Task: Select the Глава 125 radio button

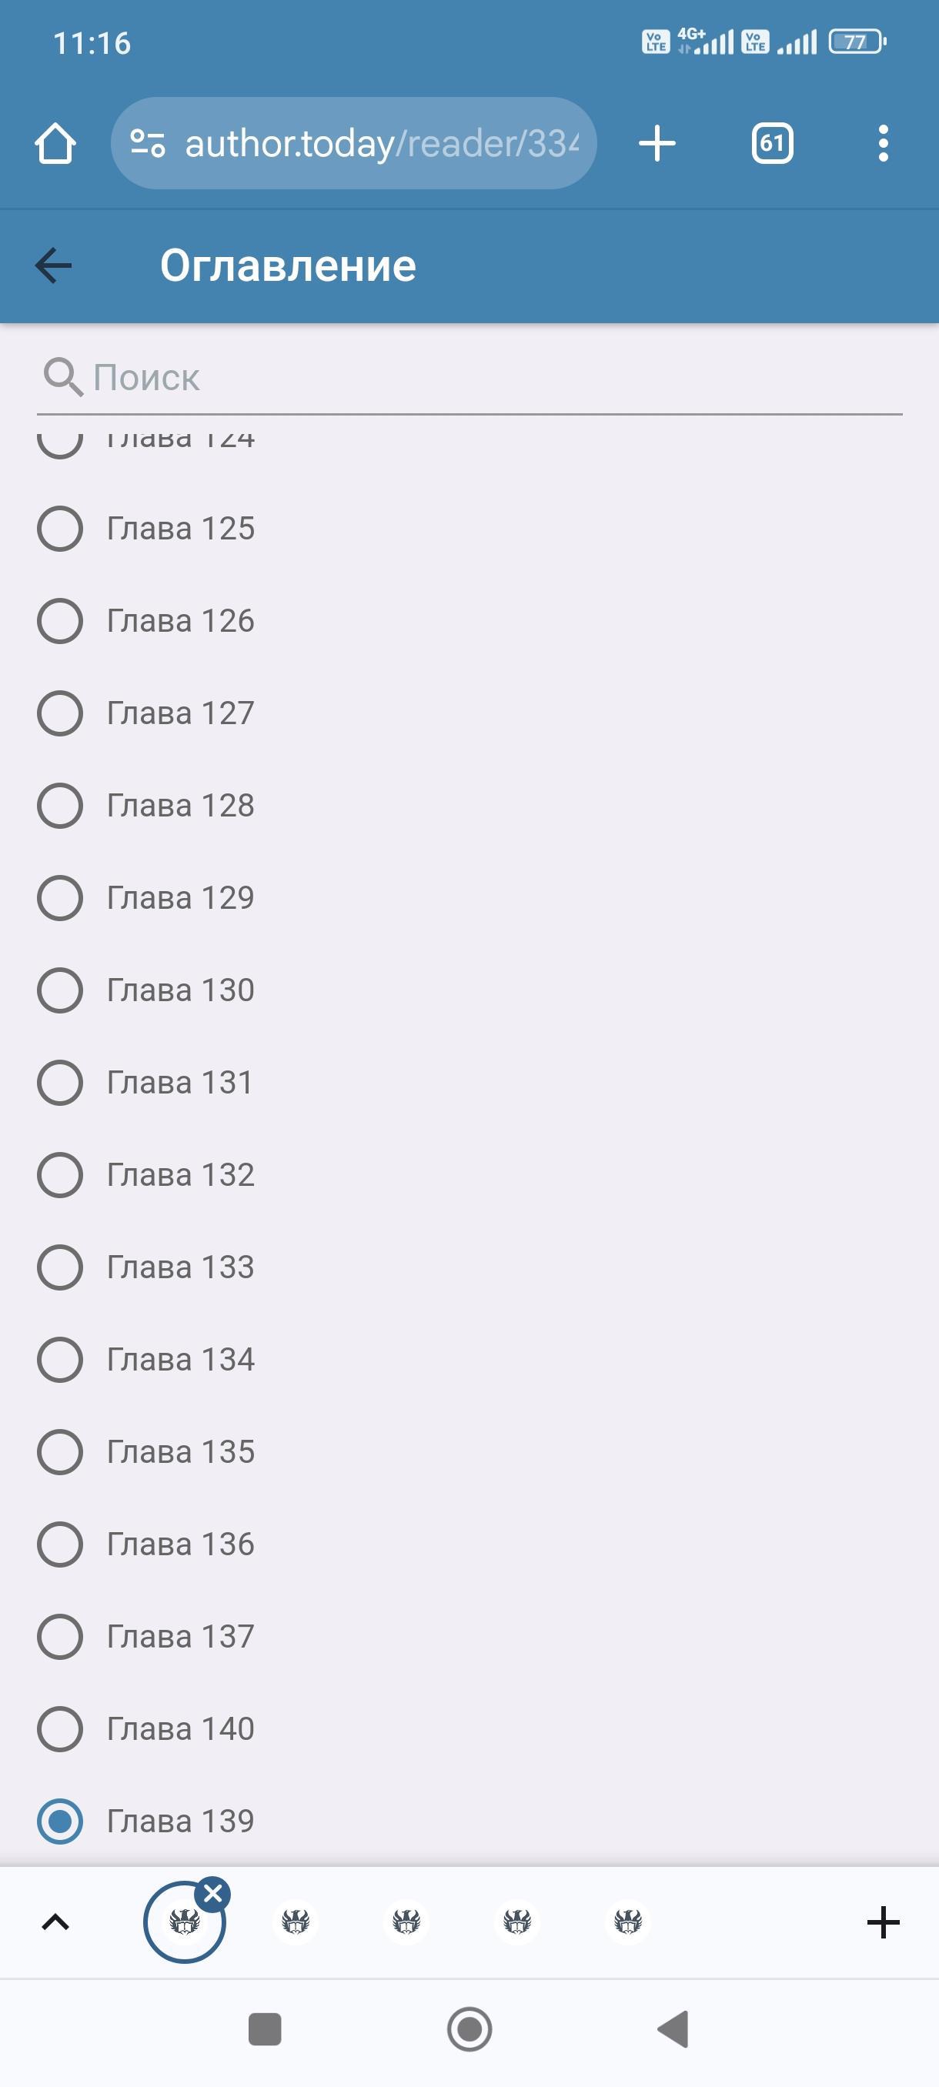Action: [x=60, y=529]
